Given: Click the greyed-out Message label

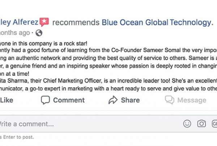Looking at the screenshot, I should (x=192, y=100).
